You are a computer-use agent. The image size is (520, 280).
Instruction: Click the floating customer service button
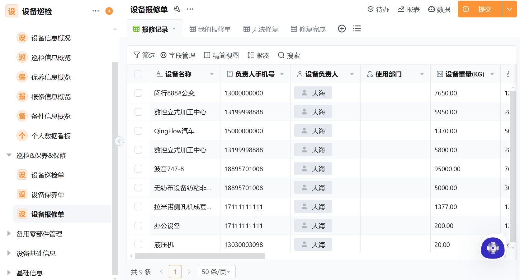(x=492, y=248)
